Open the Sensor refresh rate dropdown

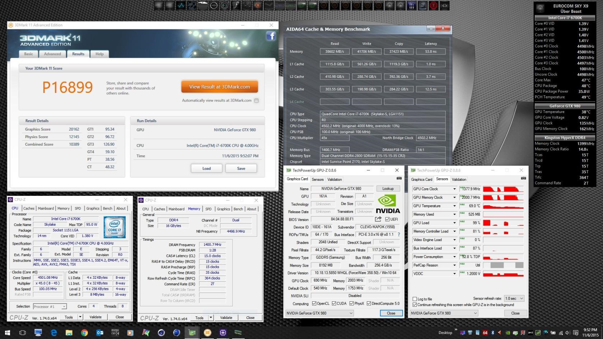(514, 298)
